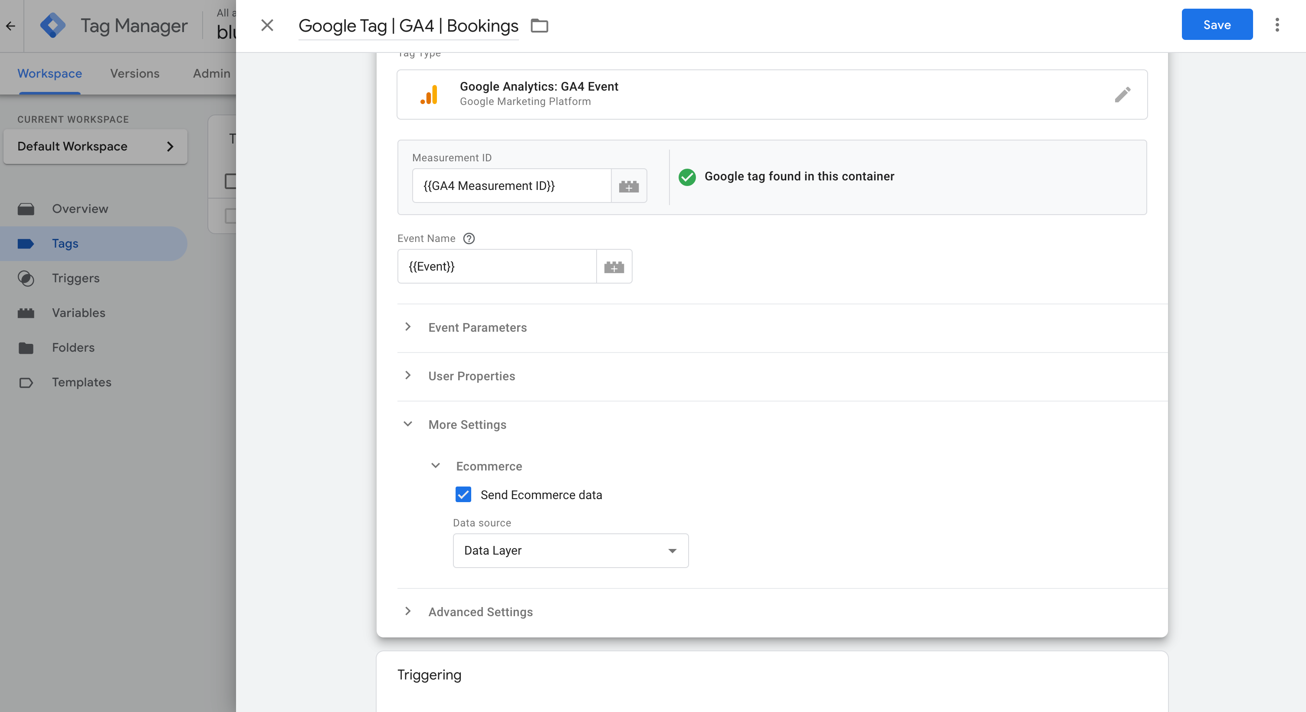The width and height of the screenshot is (1306, 712).
Task: Click 'Google tag found in this container' text
Action: (x=799, y=176)
